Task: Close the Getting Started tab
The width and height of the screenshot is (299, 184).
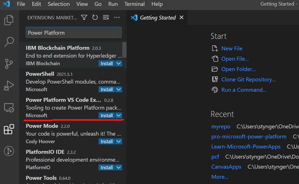Action: [x=181, y=18]
